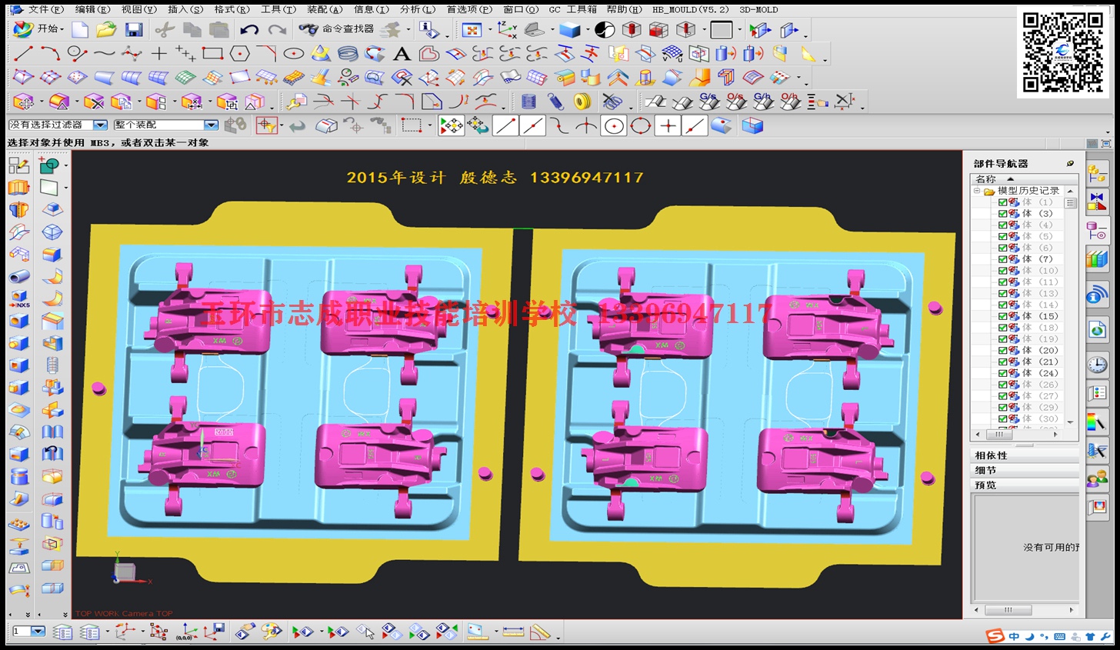Click the scissors Cut icon
The width and height of the screenshot is (1120, 650).
click(164, 29)
